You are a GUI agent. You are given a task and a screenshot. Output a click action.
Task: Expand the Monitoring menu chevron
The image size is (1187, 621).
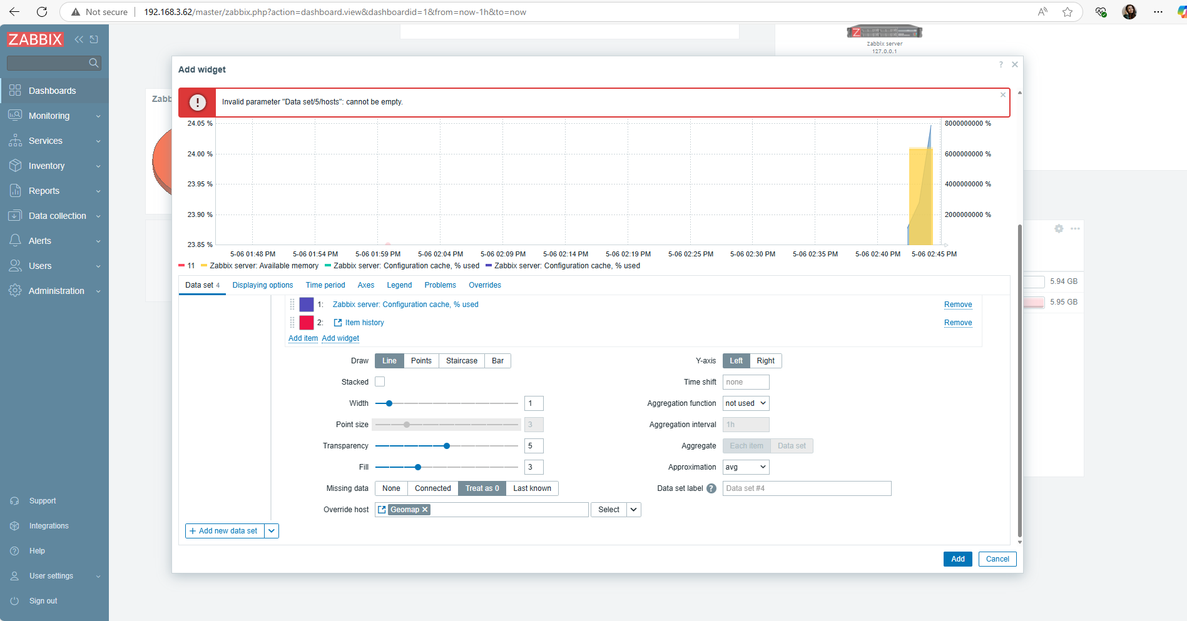click(x=98, y=116)
